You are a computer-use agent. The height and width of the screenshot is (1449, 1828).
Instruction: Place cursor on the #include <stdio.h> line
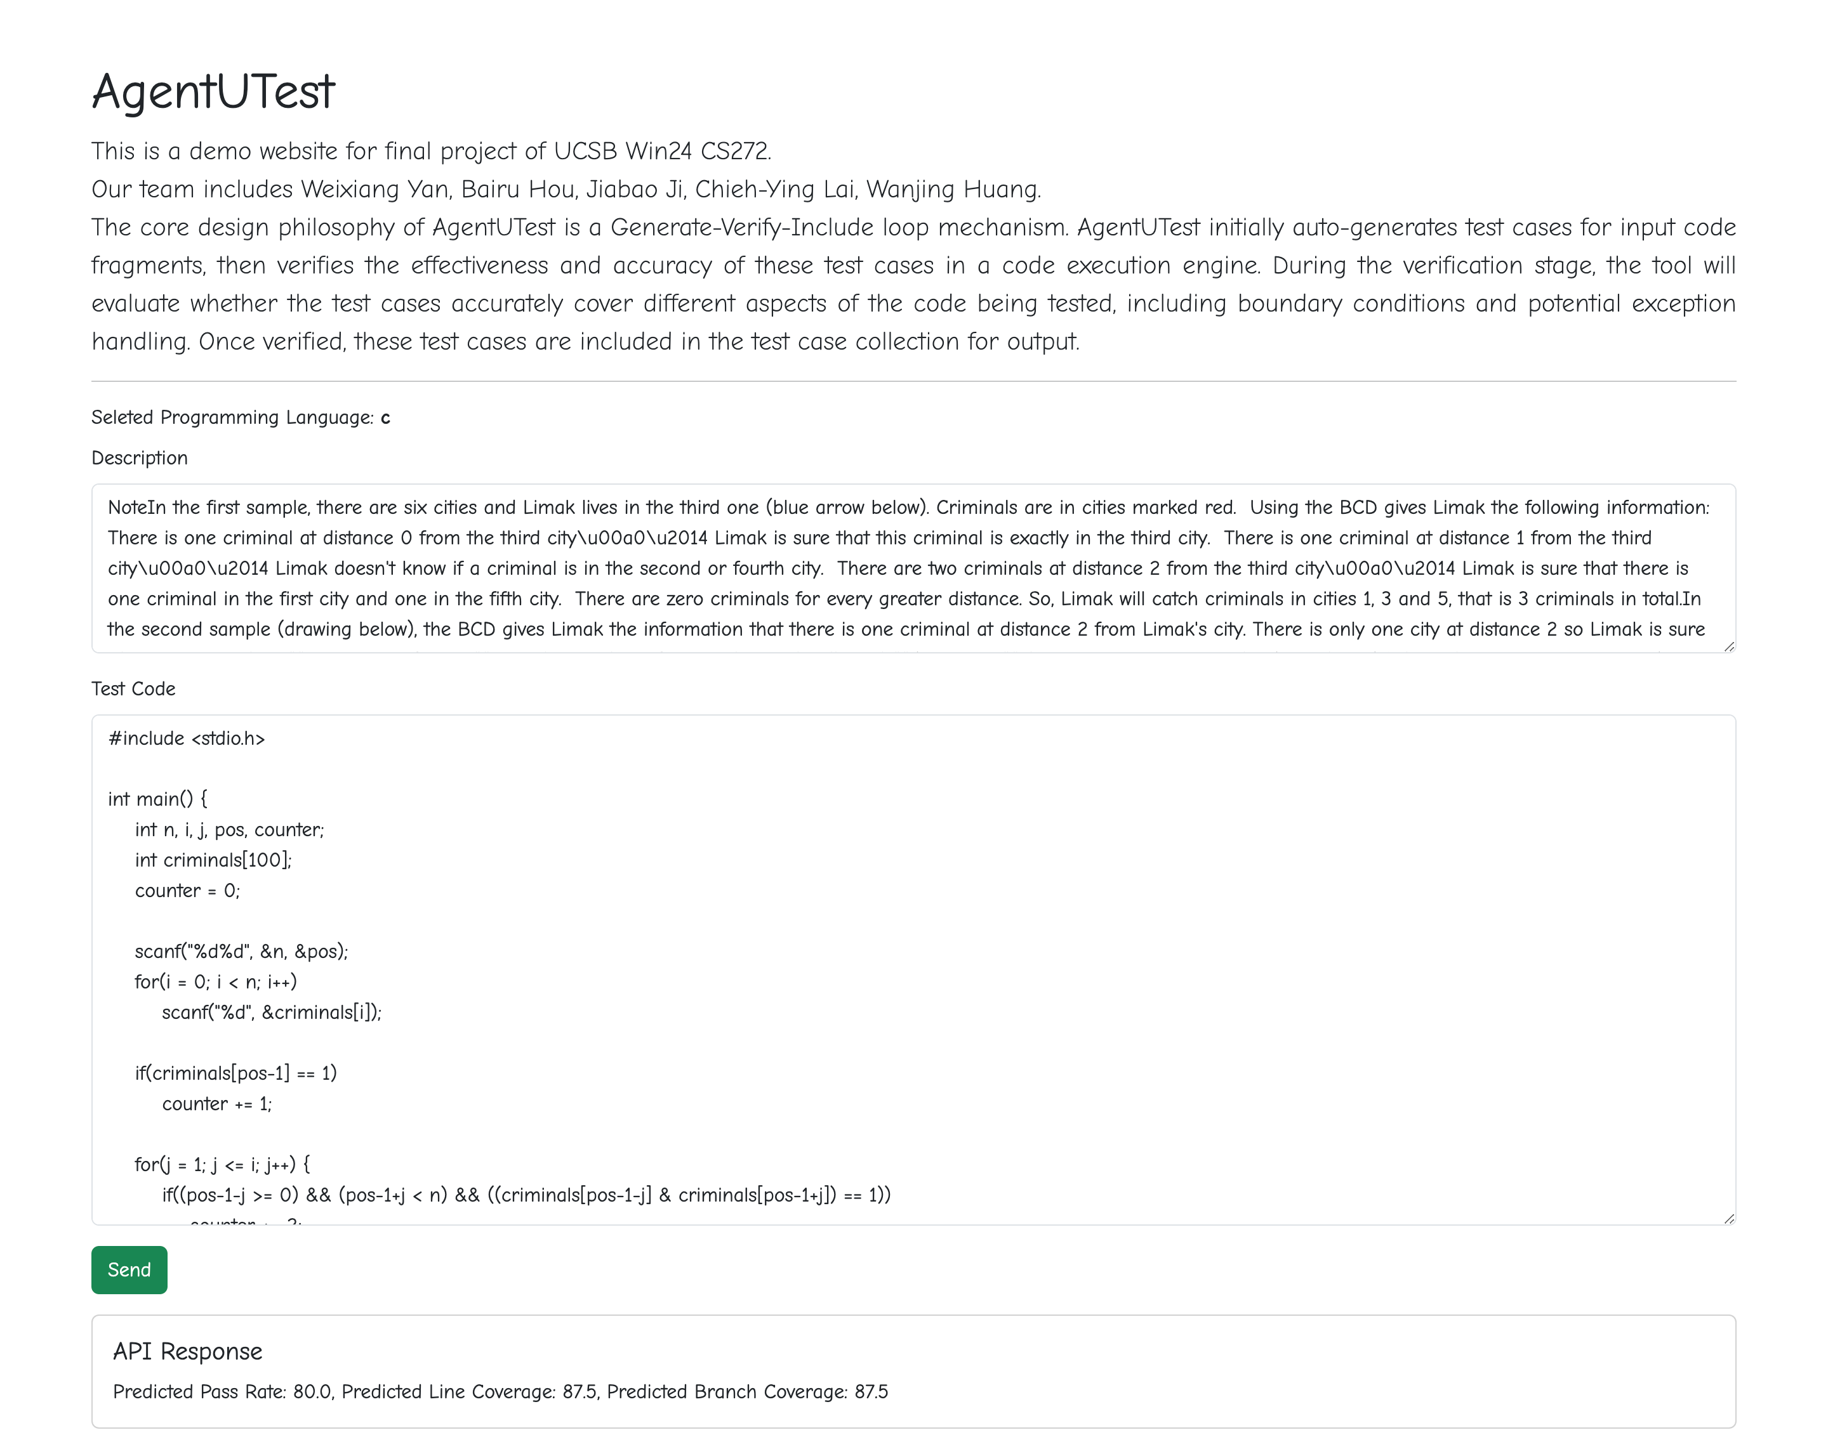[x=187, y=738]
